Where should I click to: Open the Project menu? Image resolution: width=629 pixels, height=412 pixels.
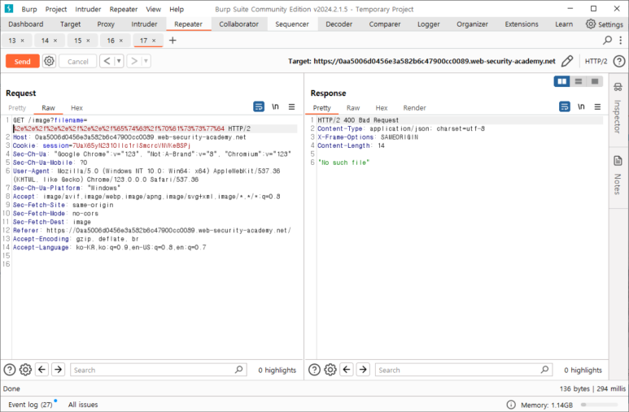point(56,9)
